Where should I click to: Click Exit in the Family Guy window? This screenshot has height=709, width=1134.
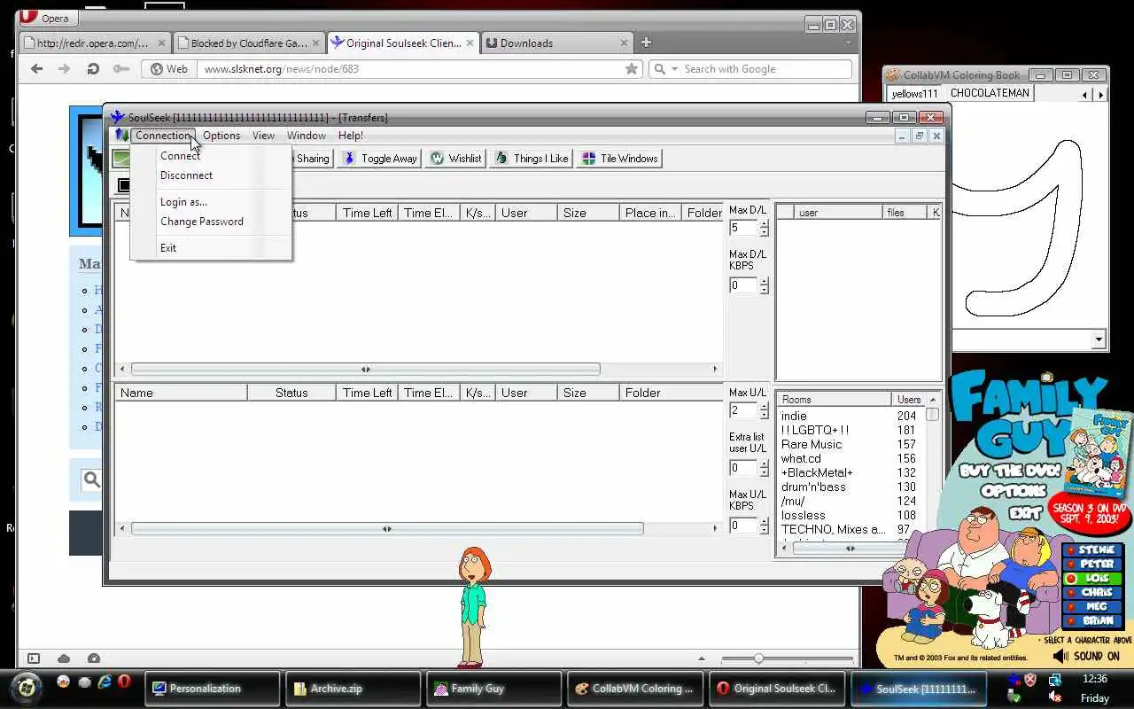coord(1025,513)
